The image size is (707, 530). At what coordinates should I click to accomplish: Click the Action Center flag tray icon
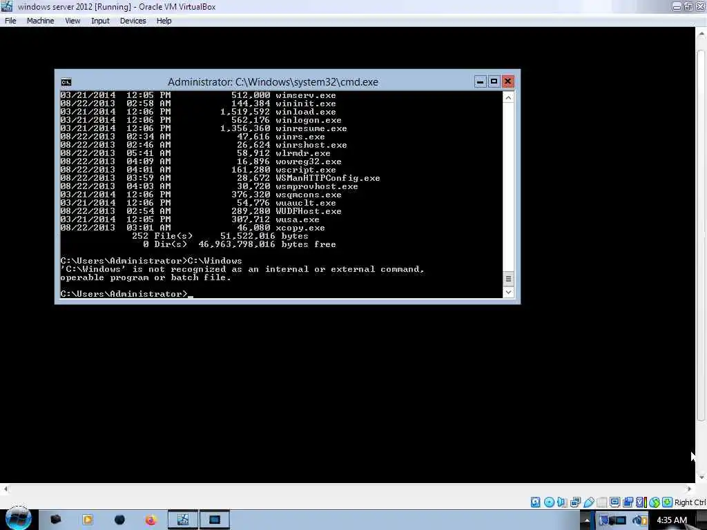point(604,520)
